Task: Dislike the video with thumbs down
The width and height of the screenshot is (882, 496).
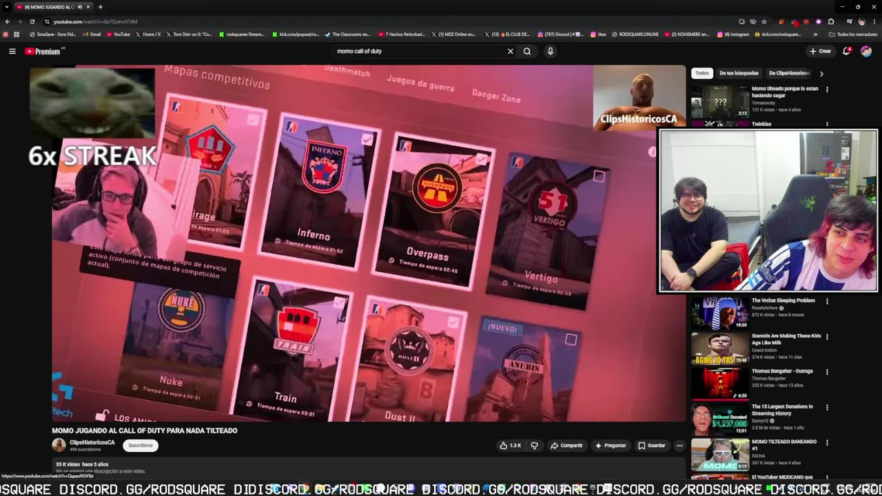Action: click(534, 446)
